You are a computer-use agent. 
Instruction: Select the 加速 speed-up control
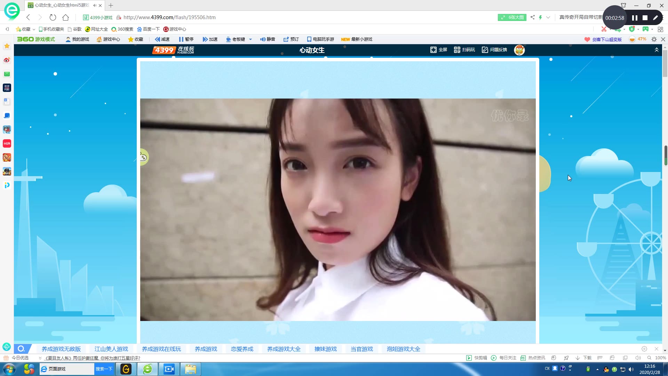tap(210, 39)
